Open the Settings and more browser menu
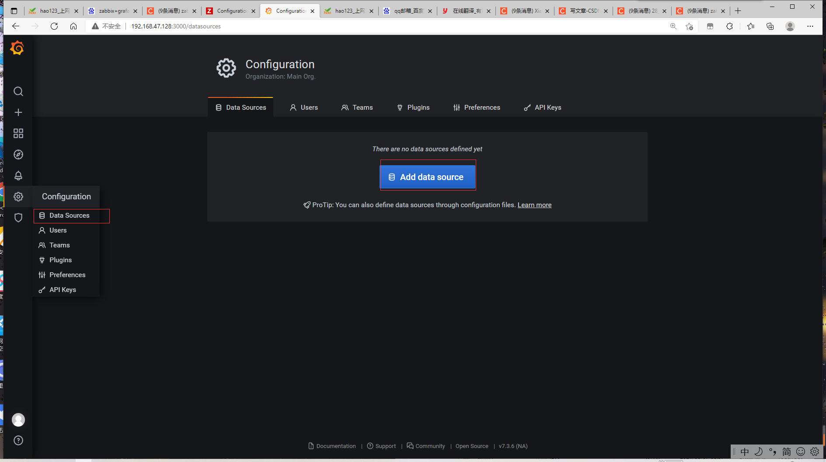This screenshot has height=462, width=826. (x=810, y=26)
